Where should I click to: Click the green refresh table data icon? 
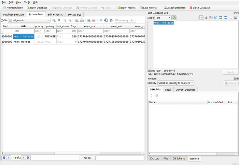point(59,20)
